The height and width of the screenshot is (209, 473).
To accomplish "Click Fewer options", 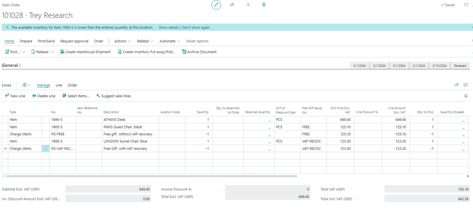I will tap(197, 41).
